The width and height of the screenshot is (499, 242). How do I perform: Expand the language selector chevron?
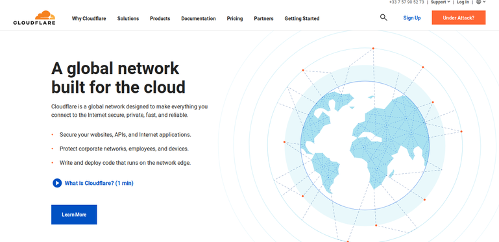(x=484, y=2)
